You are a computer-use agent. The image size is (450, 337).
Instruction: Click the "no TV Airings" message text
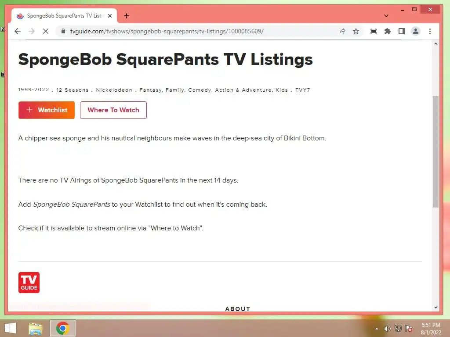(128, 180)
